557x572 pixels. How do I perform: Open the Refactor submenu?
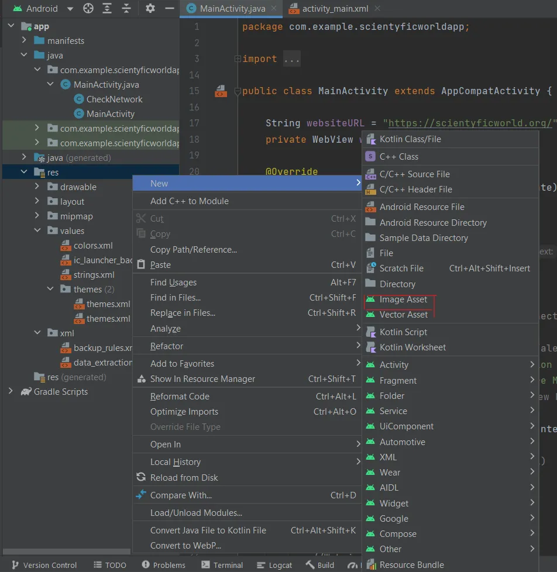pos(247,346)
